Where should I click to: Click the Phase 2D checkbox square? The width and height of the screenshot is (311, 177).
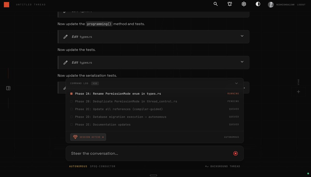tap(71, 117)
